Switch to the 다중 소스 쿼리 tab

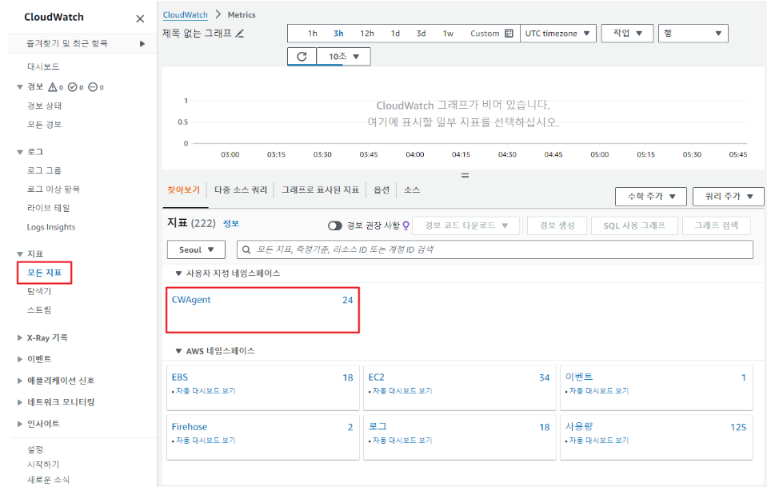(x=241, y=190)
